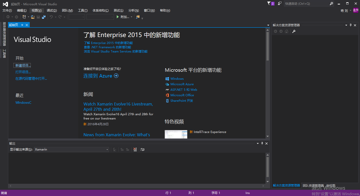Click the send feedback icon
Image resolution: width=360 pixels, height=196 pixels.
click(280, 3)
